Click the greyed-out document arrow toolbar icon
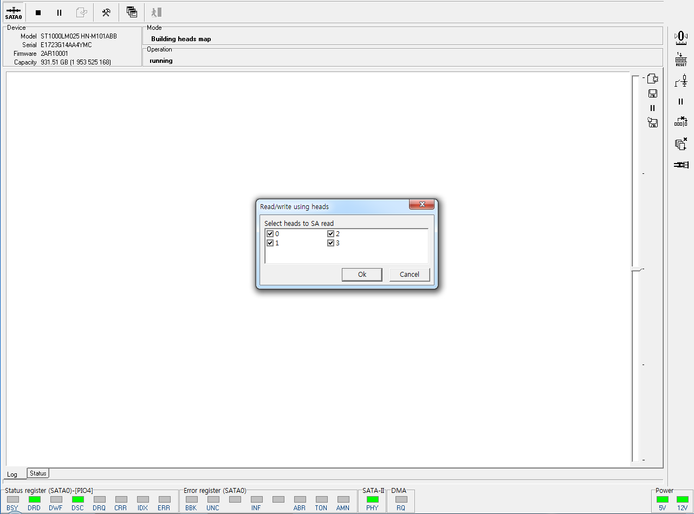Viewport: 694px width, 514px height. [81, 12]
